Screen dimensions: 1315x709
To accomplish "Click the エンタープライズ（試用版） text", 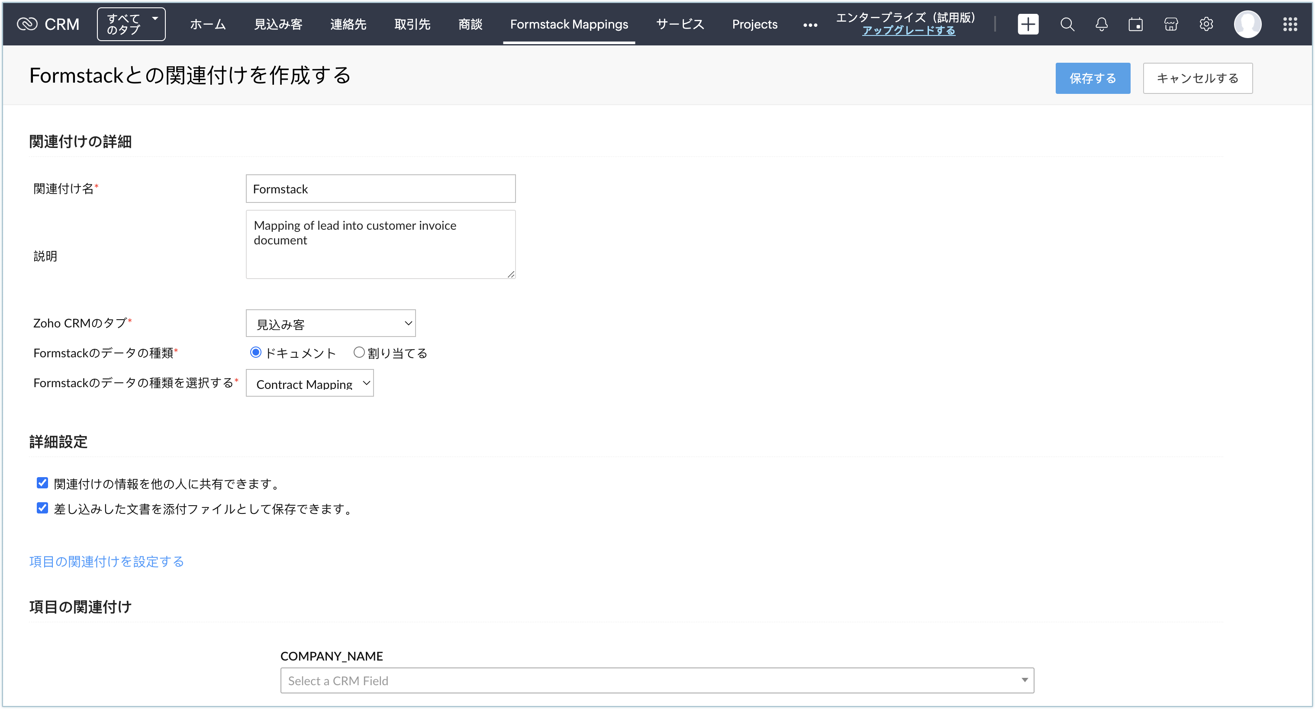I will click(x=906, y=17).
